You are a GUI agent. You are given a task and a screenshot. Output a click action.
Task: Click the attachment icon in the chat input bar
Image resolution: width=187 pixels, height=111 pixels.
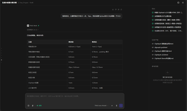coord(33,106)
